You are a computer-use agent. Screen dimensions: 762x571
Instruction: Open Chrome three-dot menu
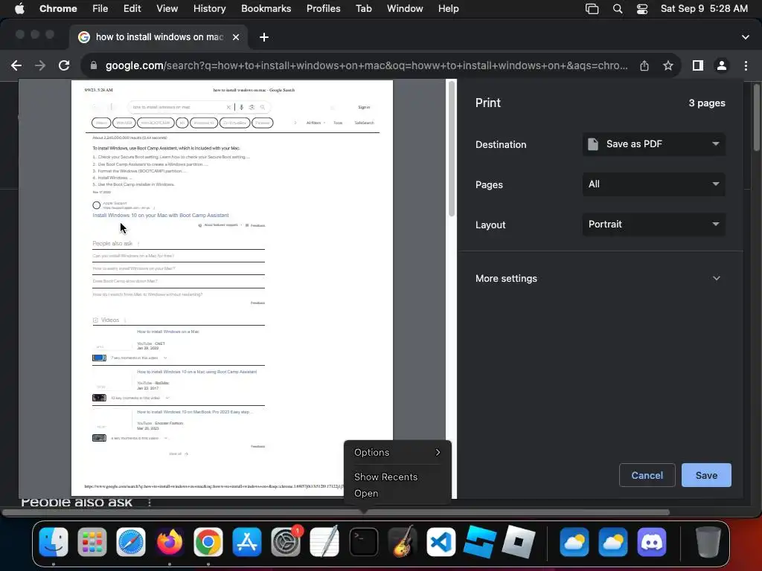pyautogui.click(x=746, y=65)
